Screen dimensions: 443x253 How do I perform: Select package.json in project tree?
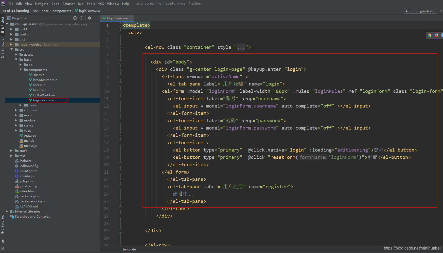pyautogui.click(x=27, y=196)
